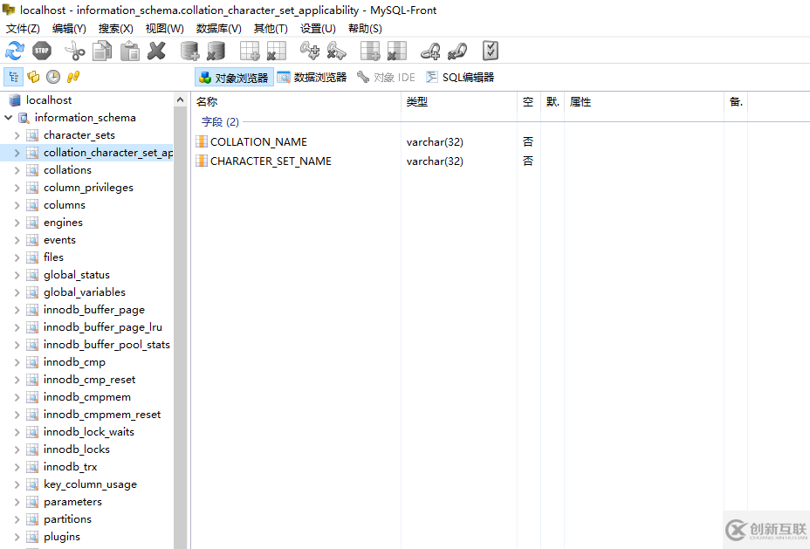Switch to 对象浏览器 tab
The width and height of the screenshot is (810, 549).
pos(234,78)
